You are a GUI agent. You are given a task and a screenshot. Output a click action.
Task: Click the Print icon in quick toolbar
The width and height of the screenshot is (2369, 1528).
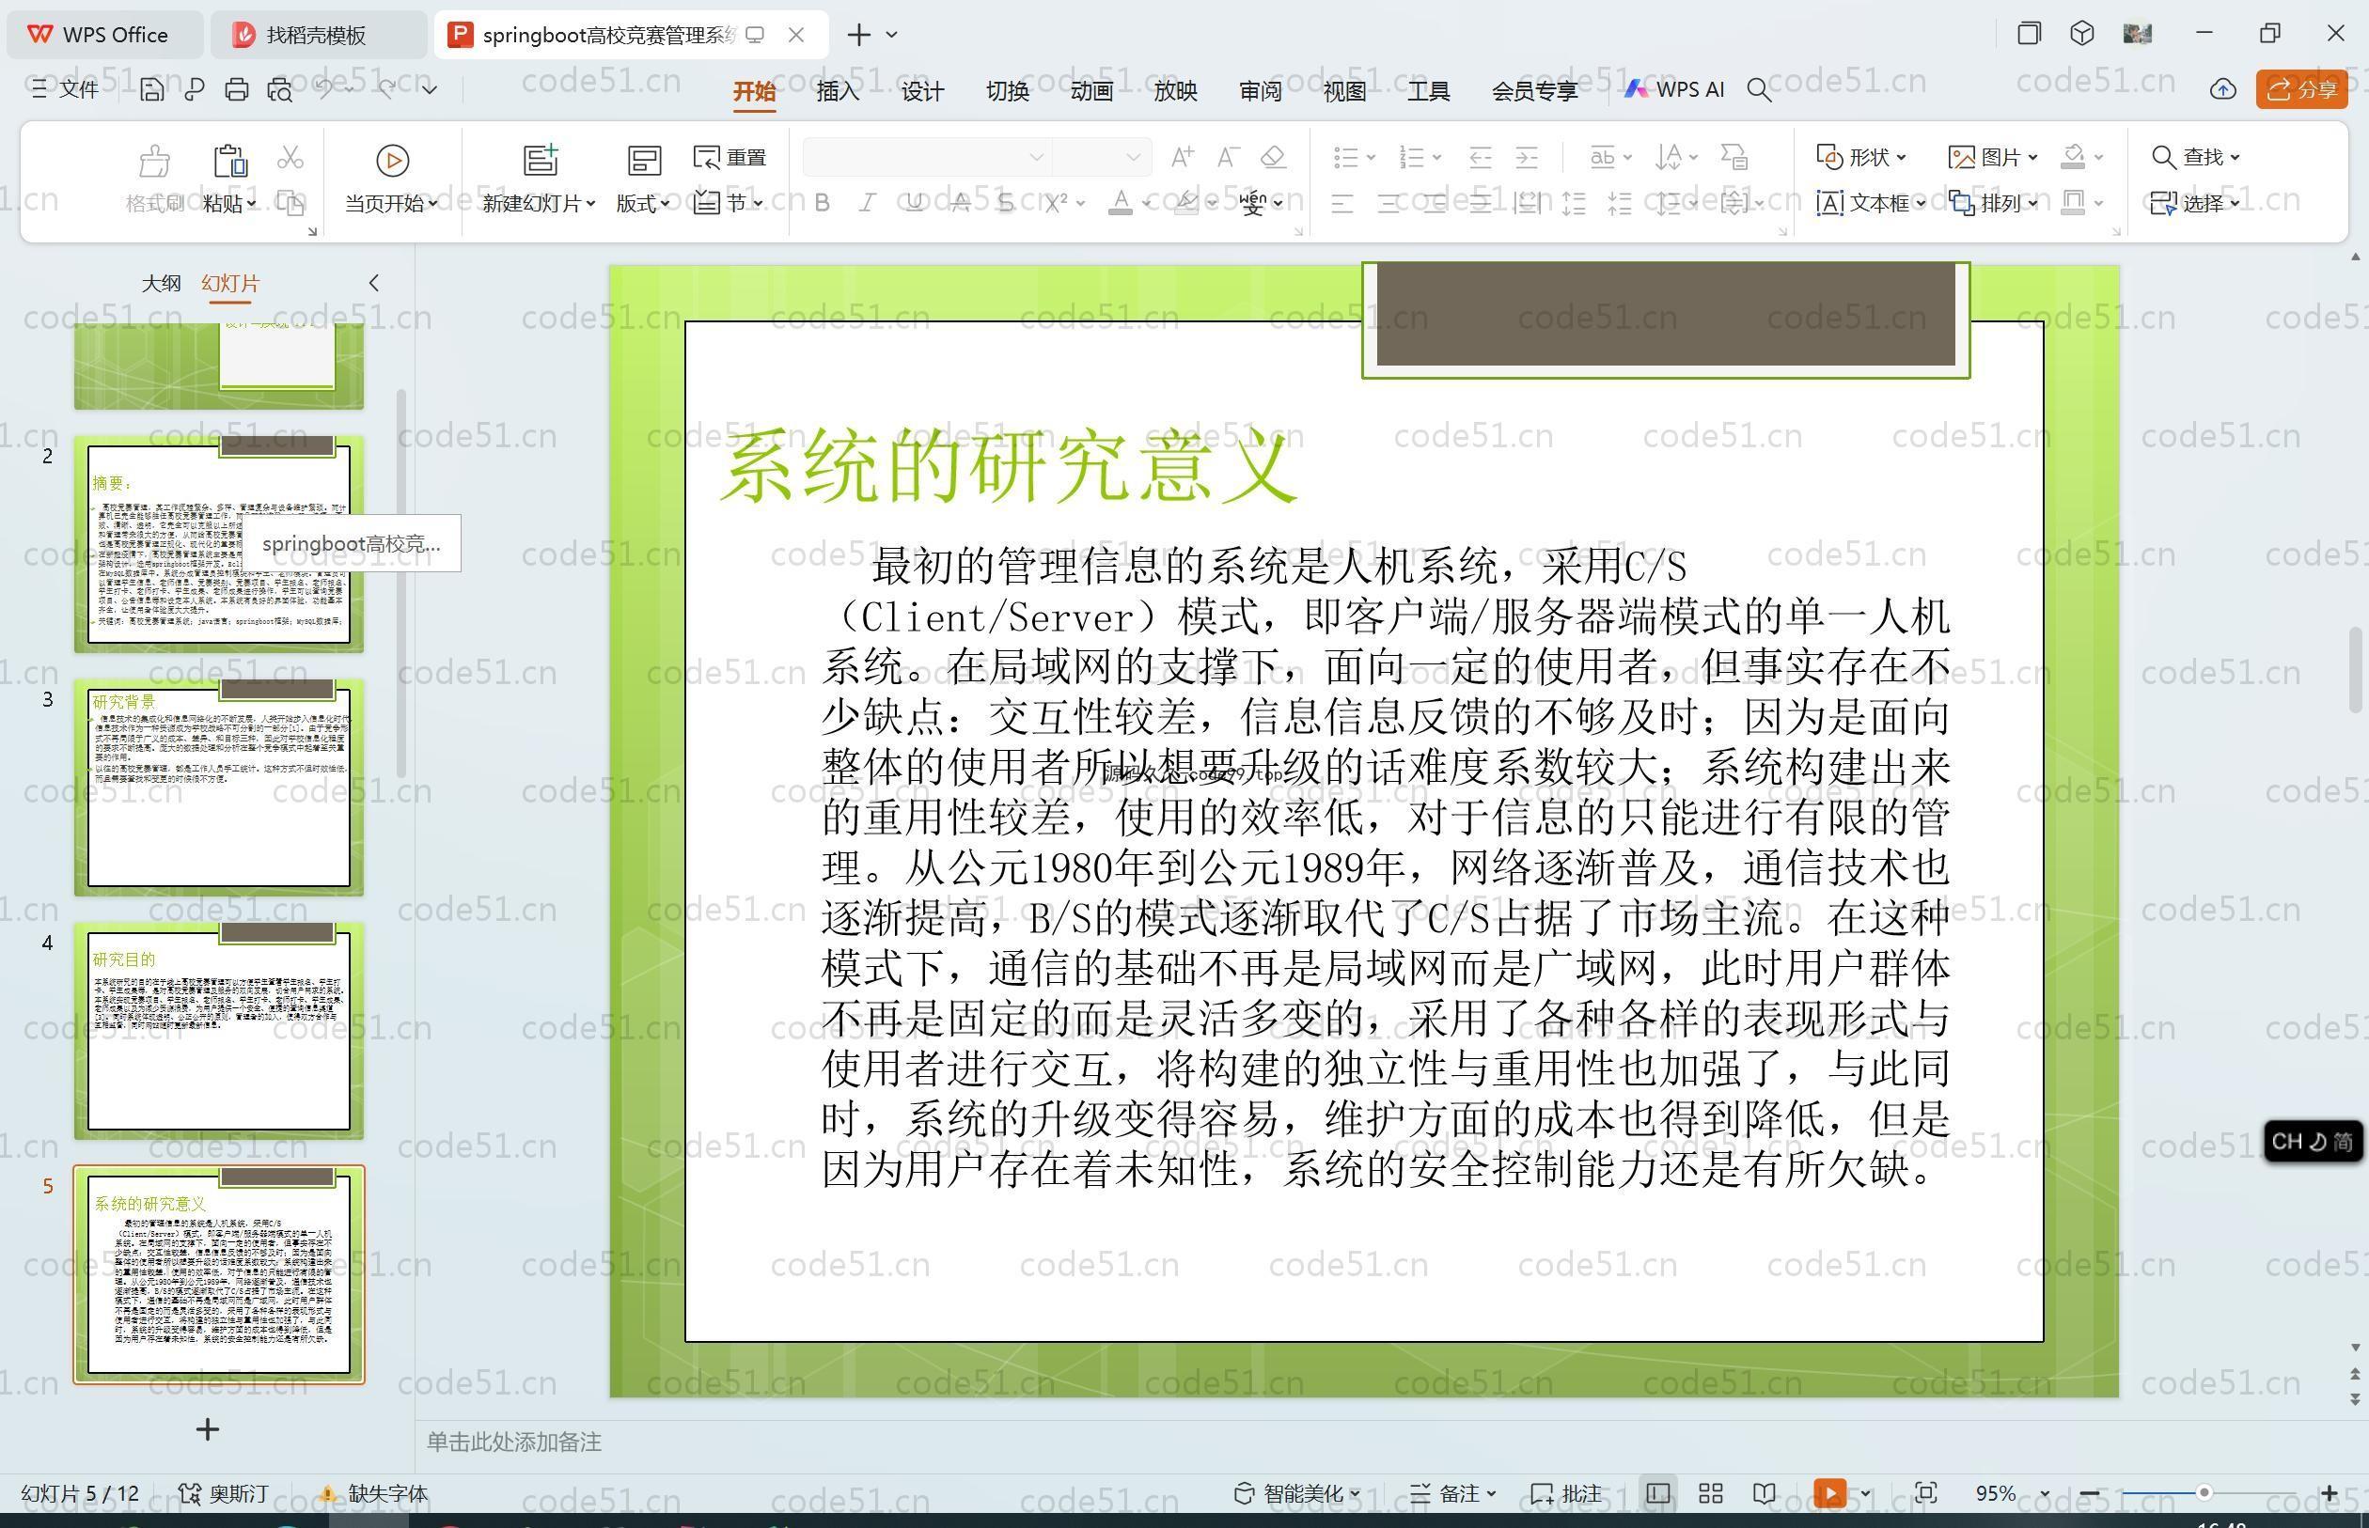[236, 90]
